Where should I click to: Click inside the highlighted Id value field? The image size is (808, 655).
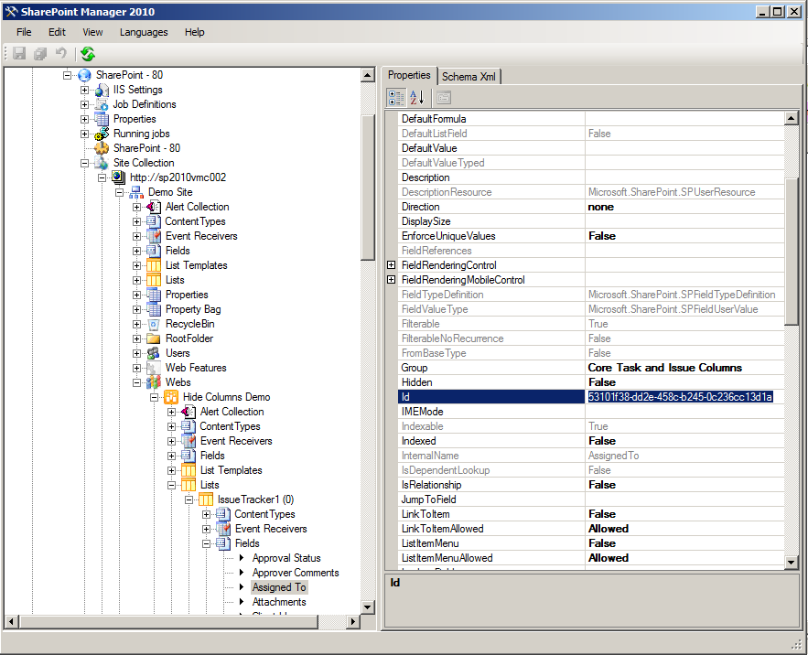pos(682,396)
